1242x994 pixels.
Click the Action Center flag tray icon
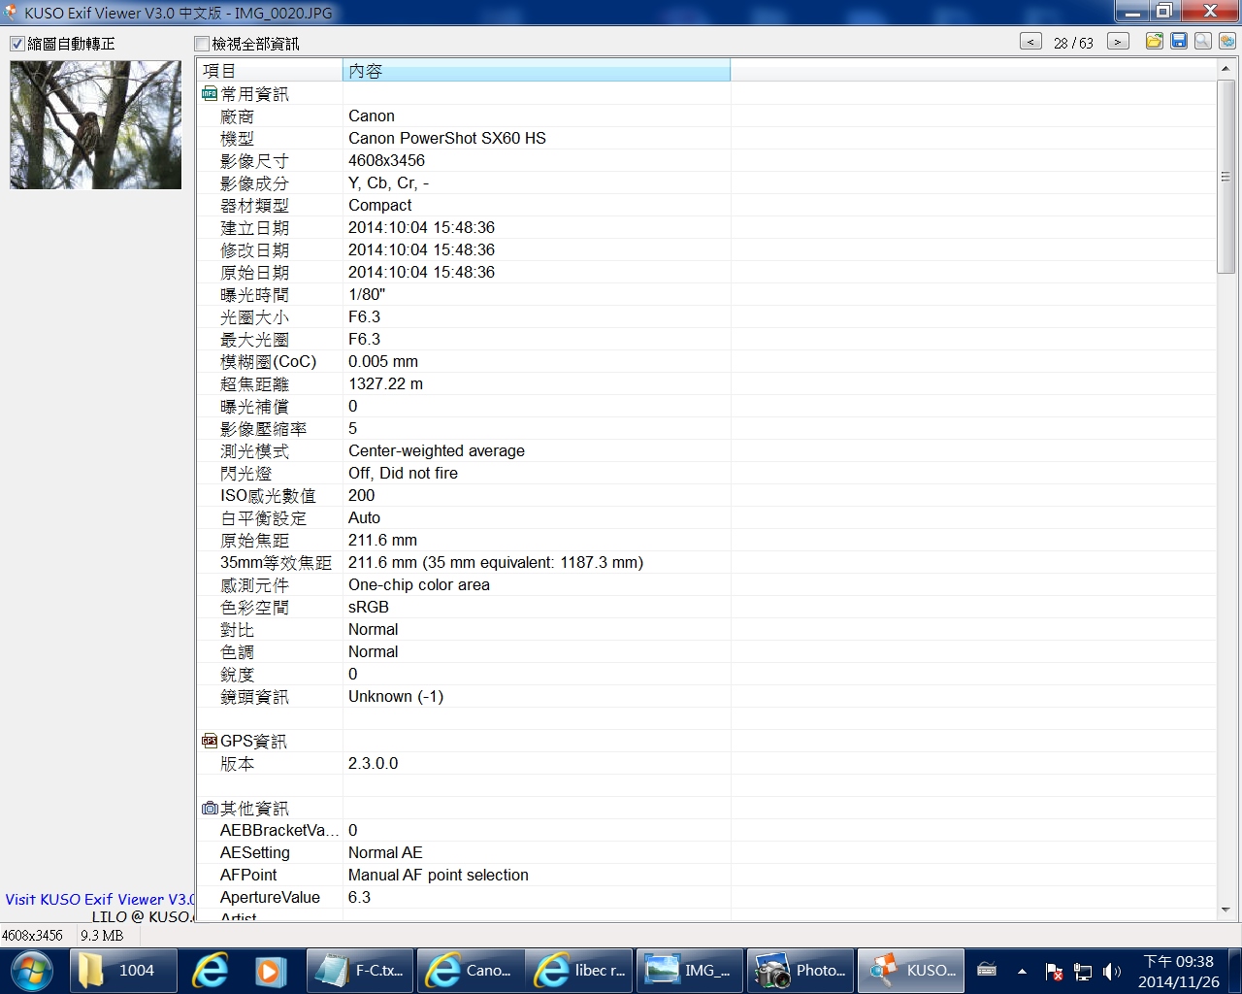pos(1054,971)
